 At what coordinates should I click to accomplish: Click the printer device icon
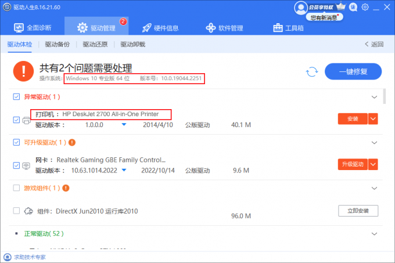point(26,120)
